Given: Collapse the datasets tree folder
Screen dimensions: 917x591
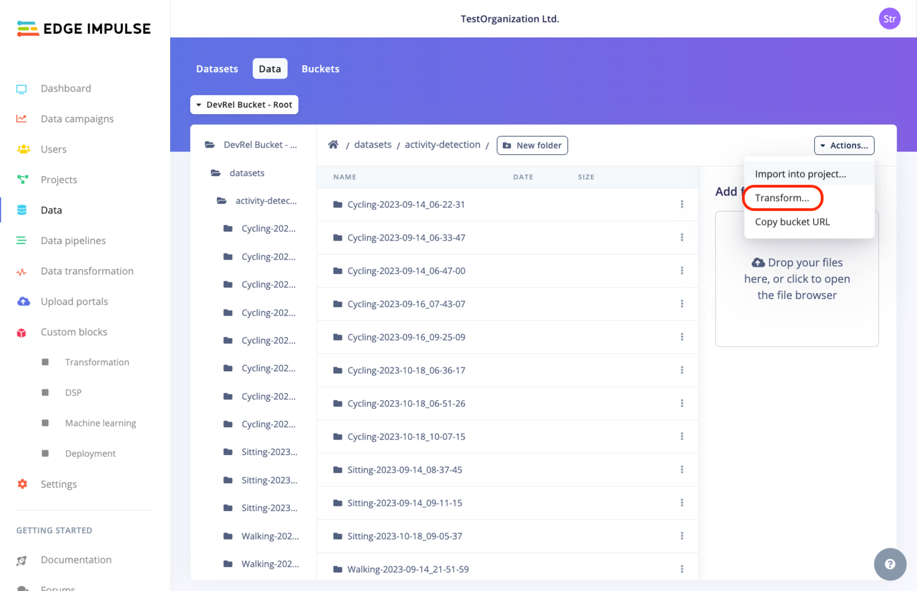Looking at the screenshot, I should pyautogui.click(x=216, y=173).
